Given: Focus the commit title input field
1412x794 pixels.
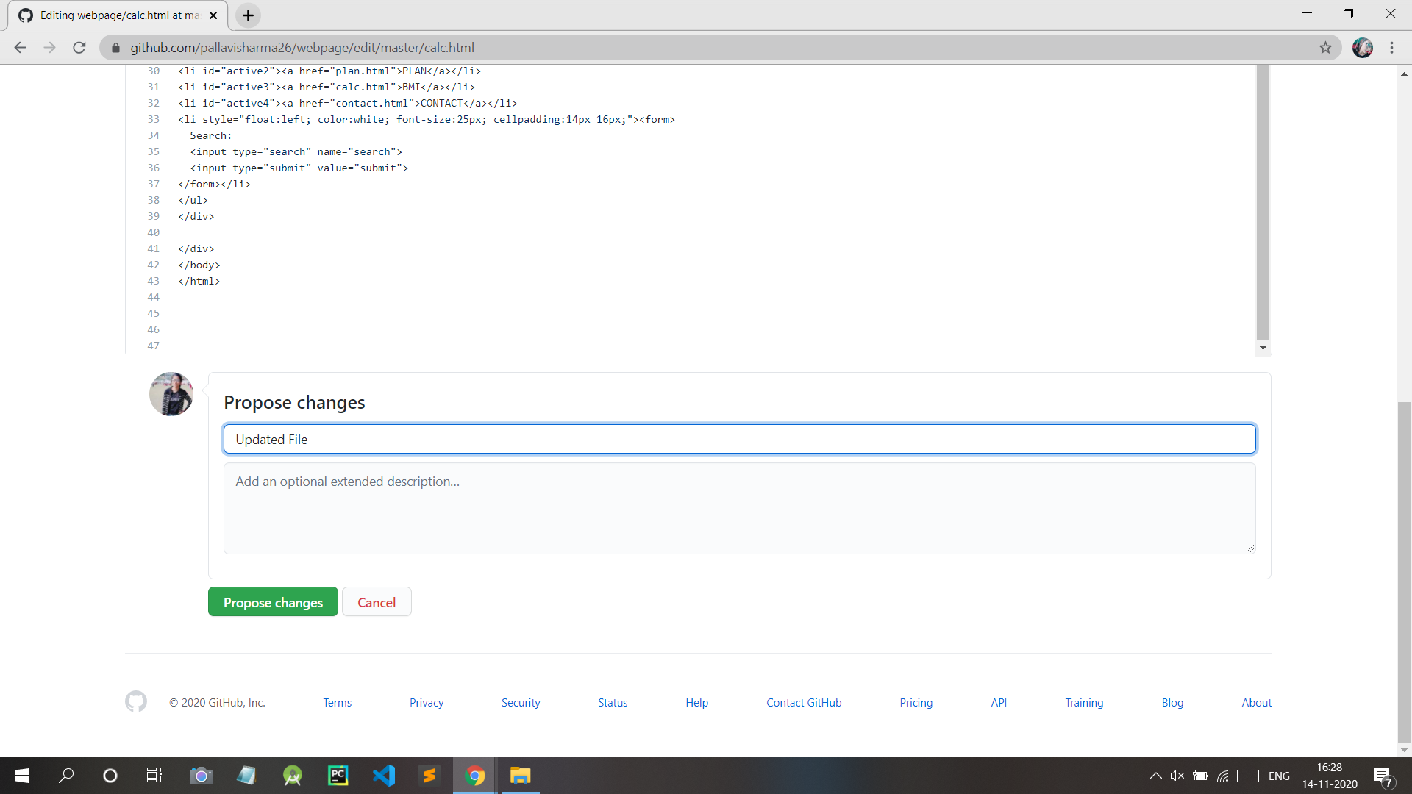Looking at the screenshot, I should 739,439.
